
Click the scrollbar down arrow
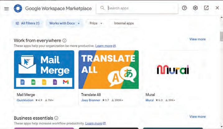tap(221, 127)
